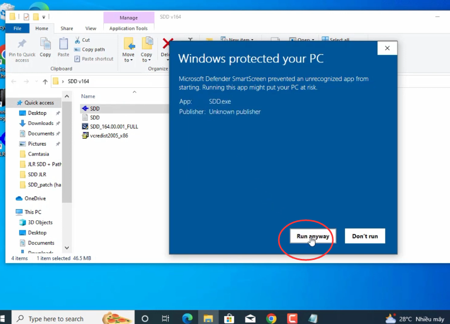Open Pictures in the navigation pane

37,143
